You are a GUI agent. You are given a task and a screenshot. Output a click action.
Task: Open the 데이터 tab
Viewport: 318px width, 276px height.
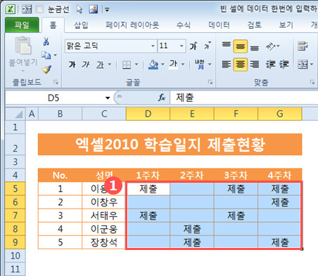[x=219, y=25]
